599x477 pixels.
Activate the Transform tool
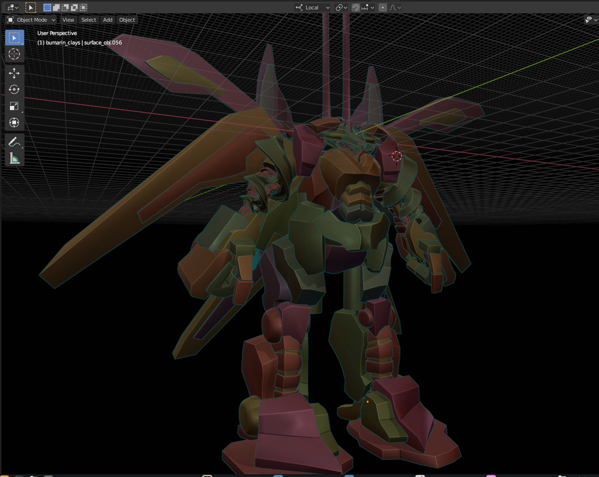pyautogui.click(x=14, y=123)
